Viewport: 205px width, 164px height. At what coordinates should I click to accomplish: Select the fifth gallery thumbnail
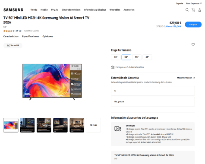click(x=77, y=125)
